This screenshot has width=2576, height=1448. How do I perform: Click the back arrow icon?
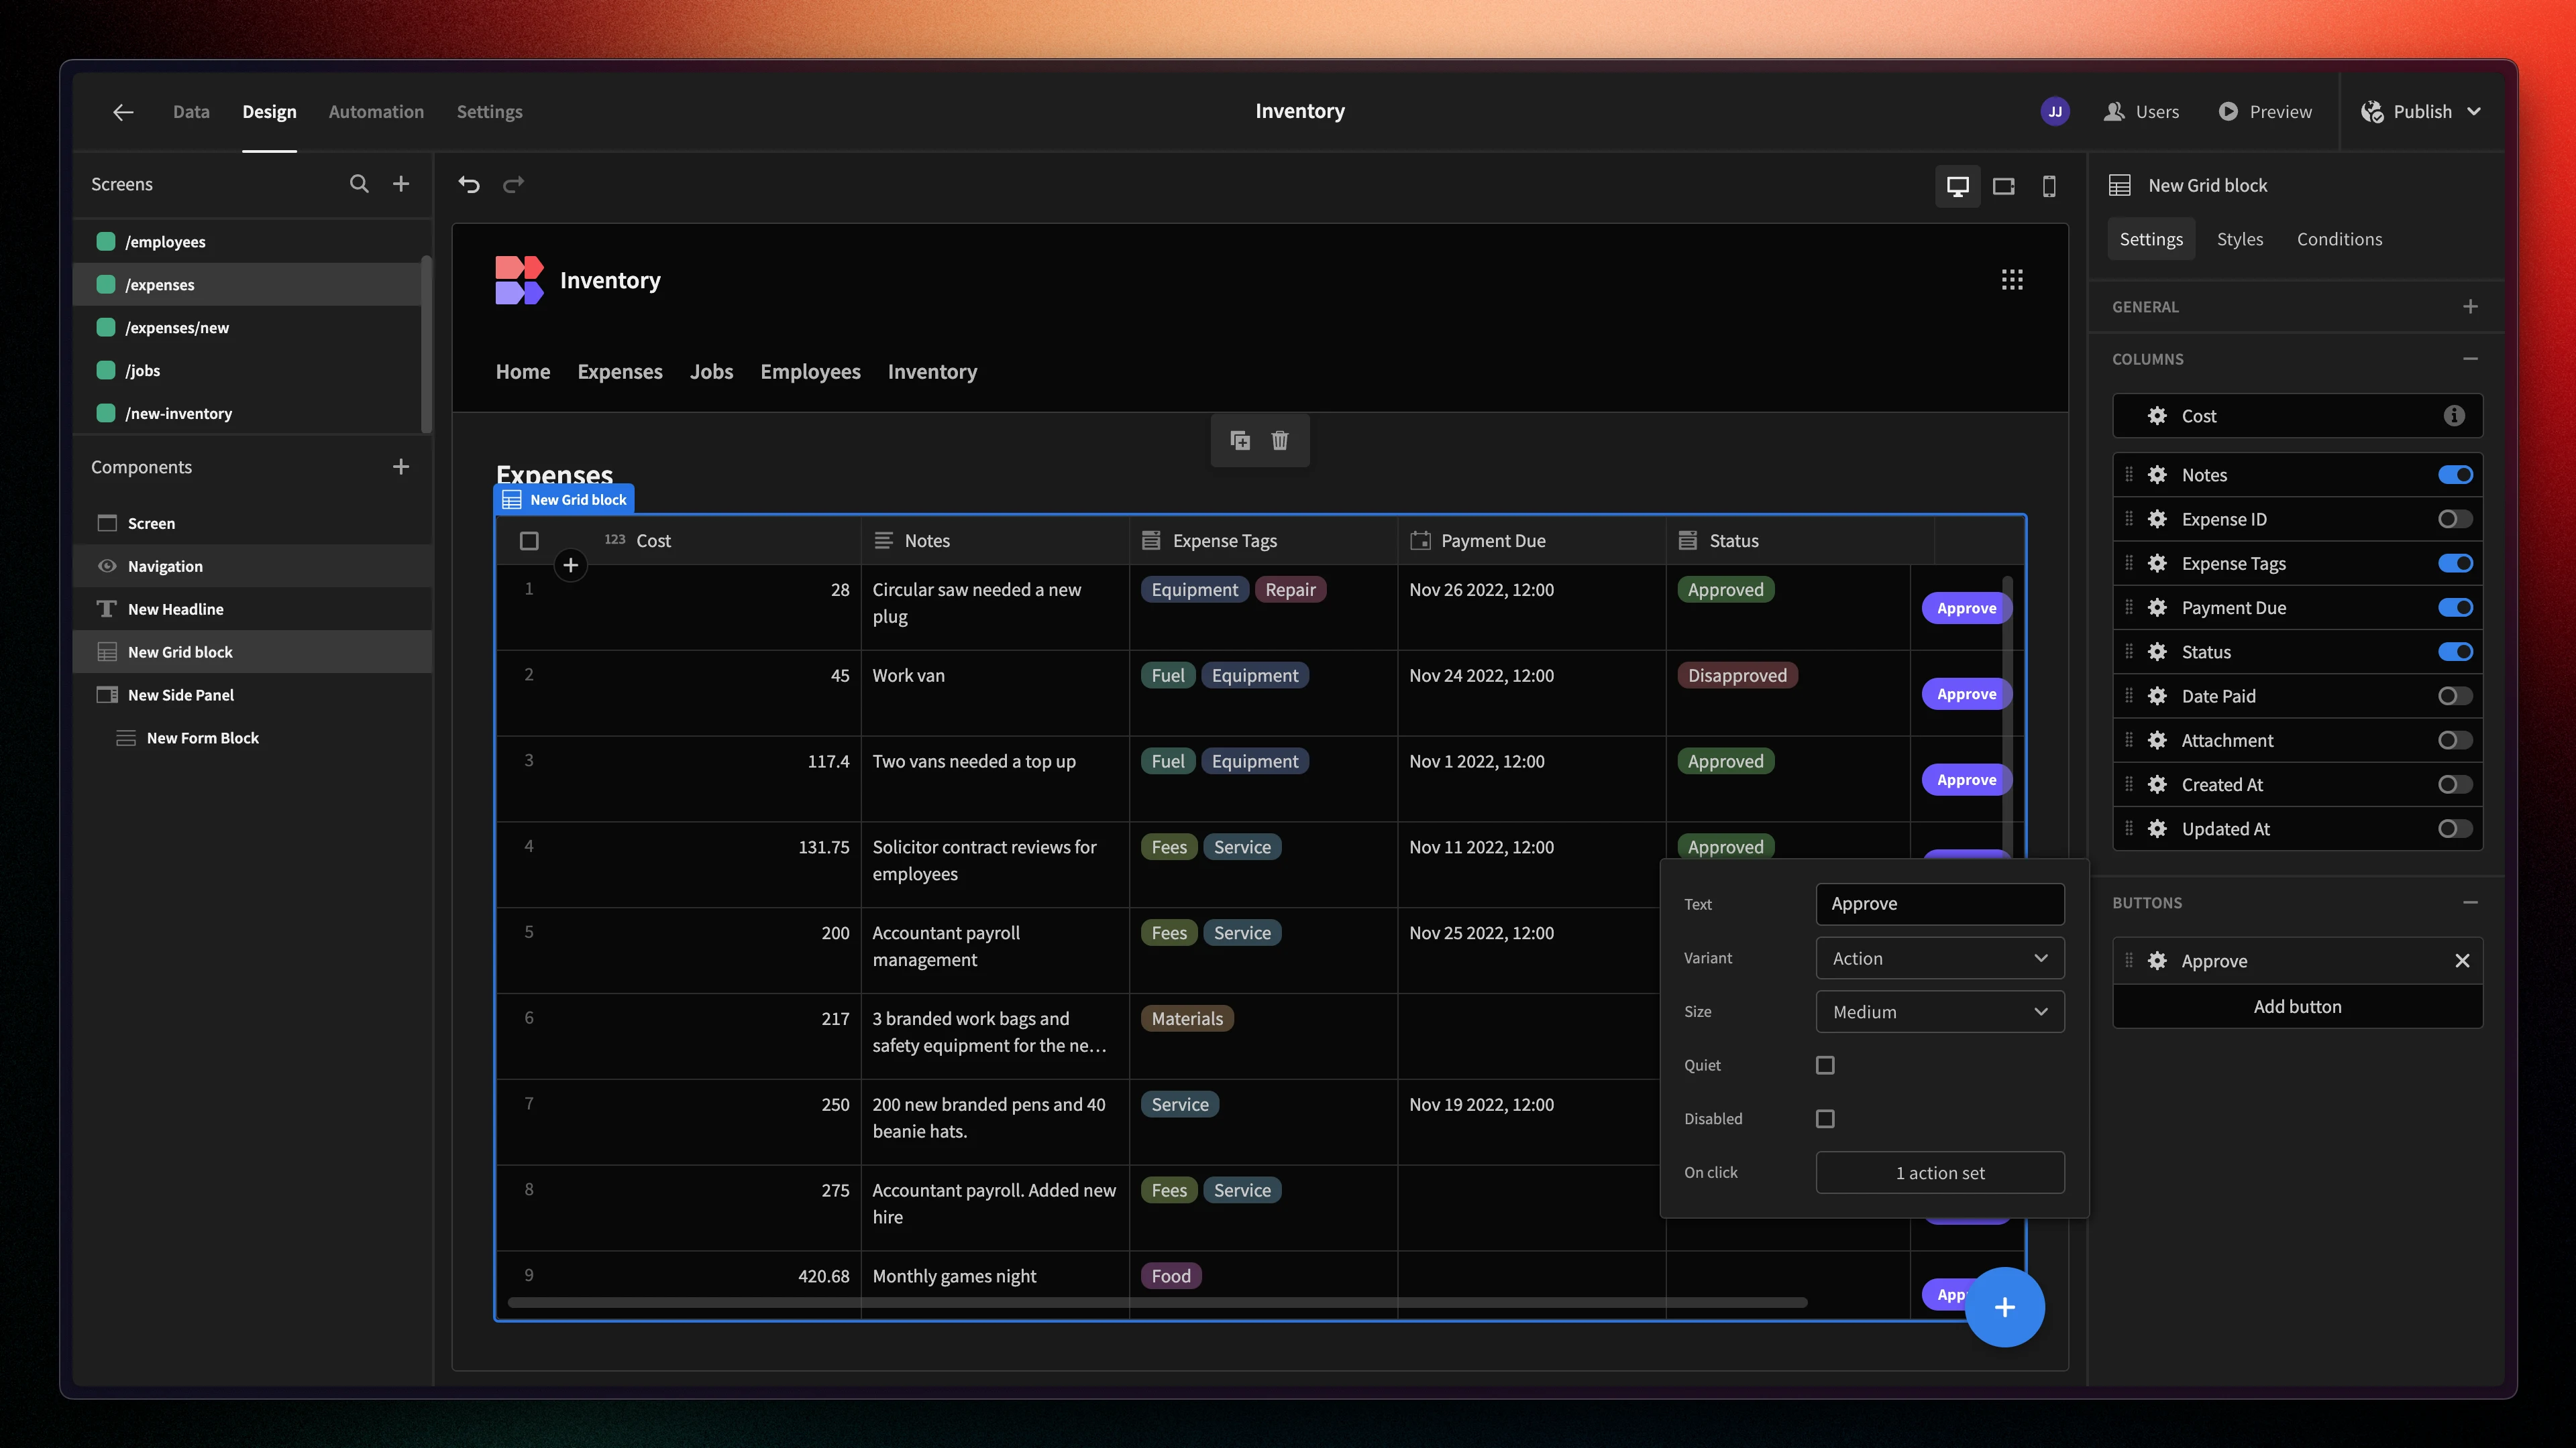[x=123, y=112]
